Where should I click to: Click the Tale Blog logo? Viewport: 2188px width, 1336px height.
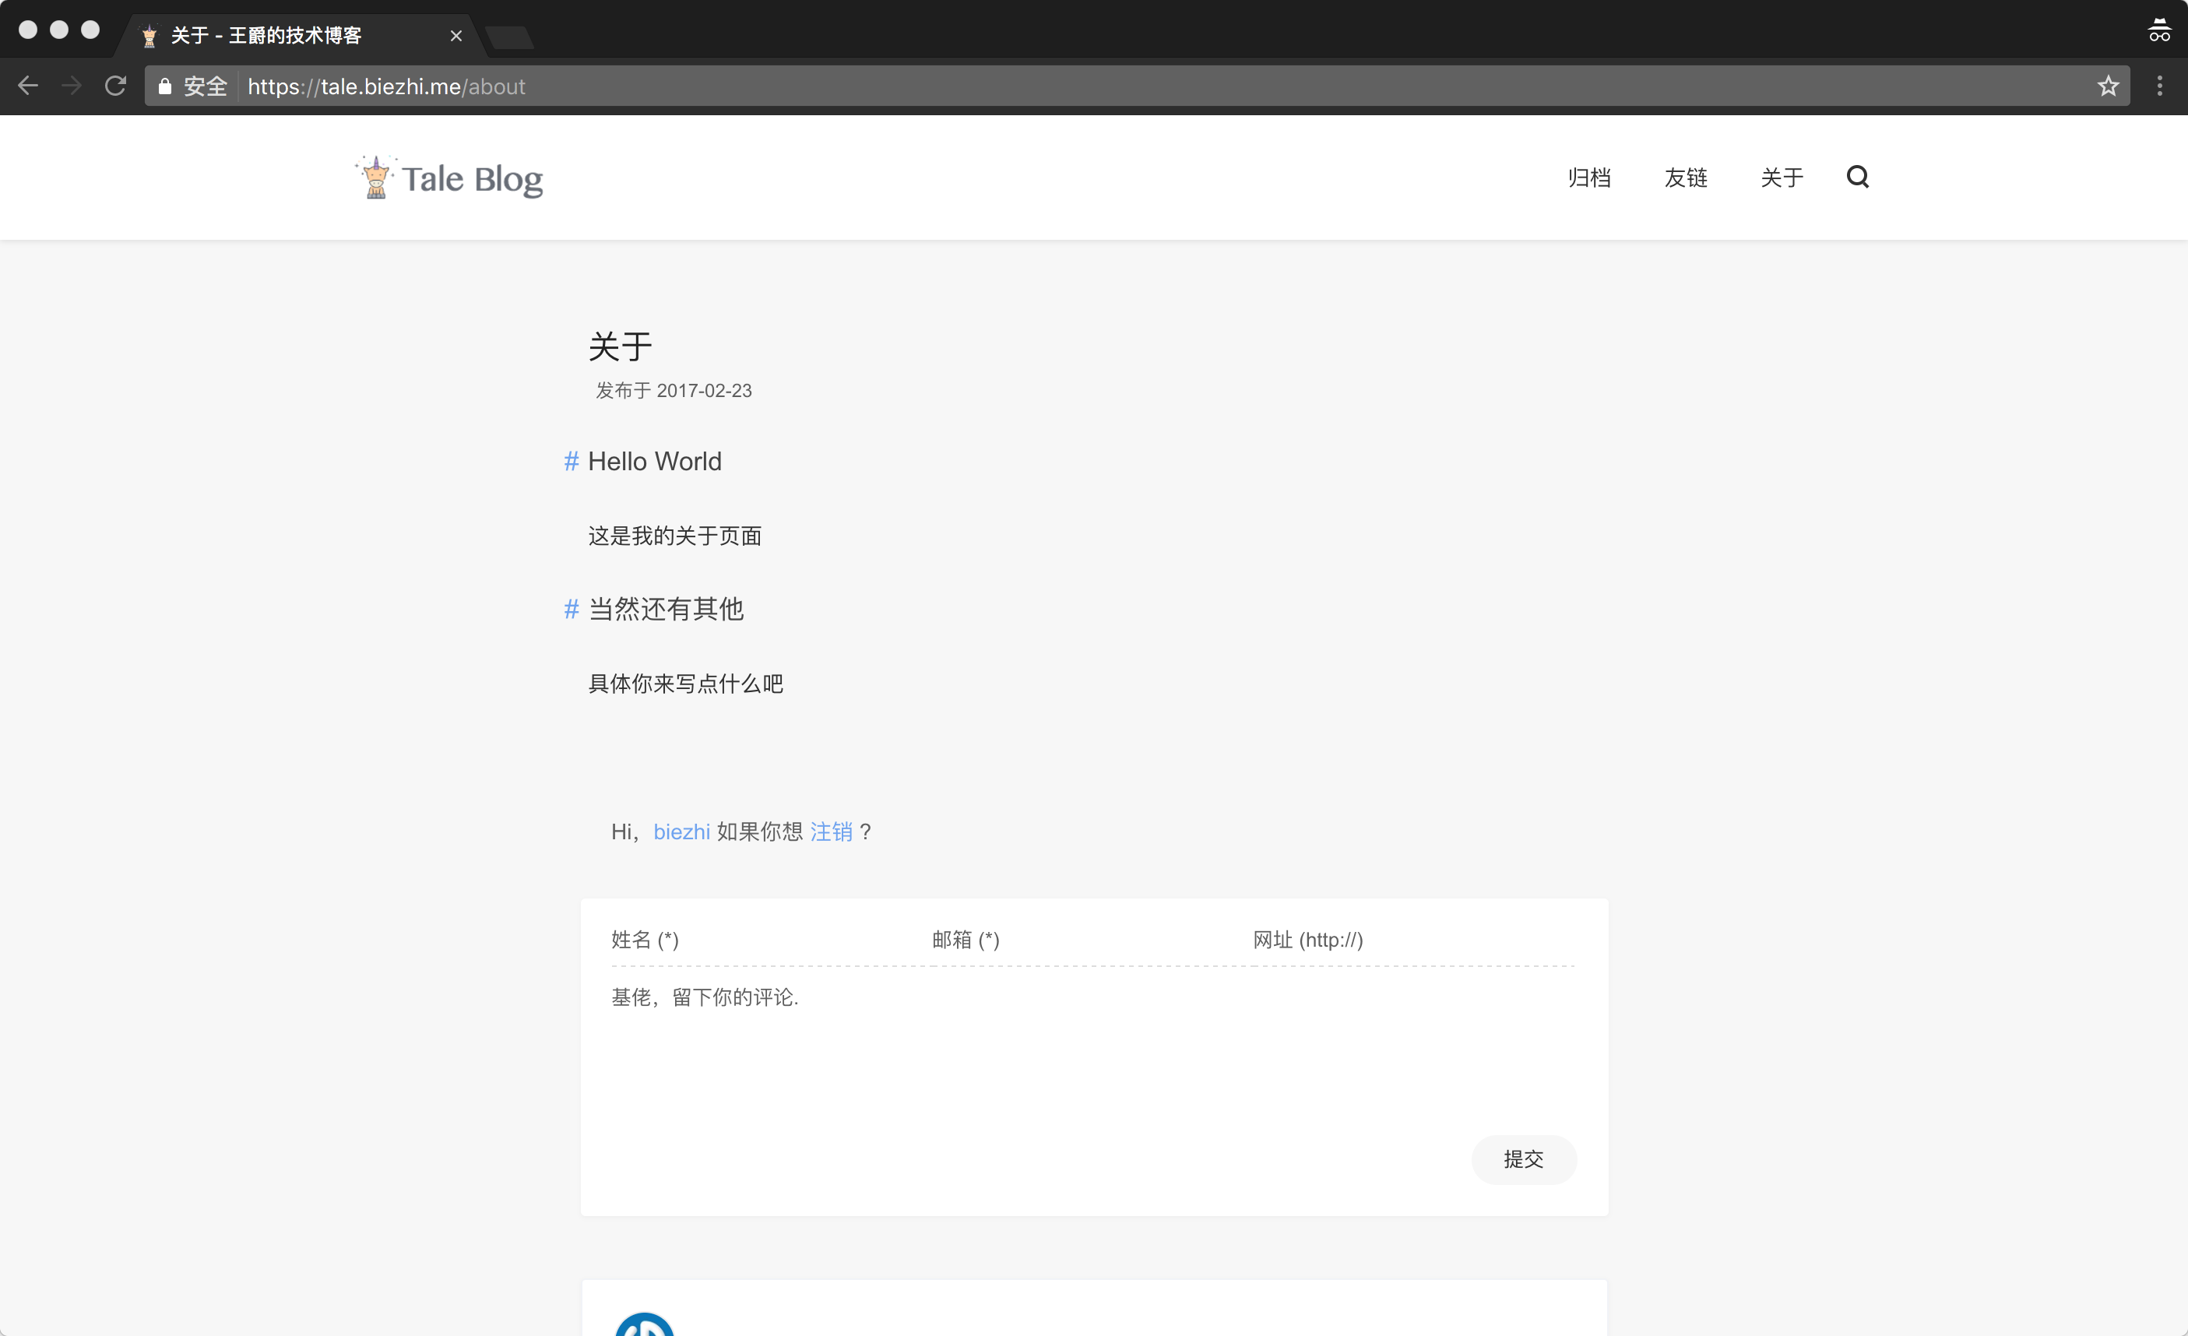coord(449,178)
